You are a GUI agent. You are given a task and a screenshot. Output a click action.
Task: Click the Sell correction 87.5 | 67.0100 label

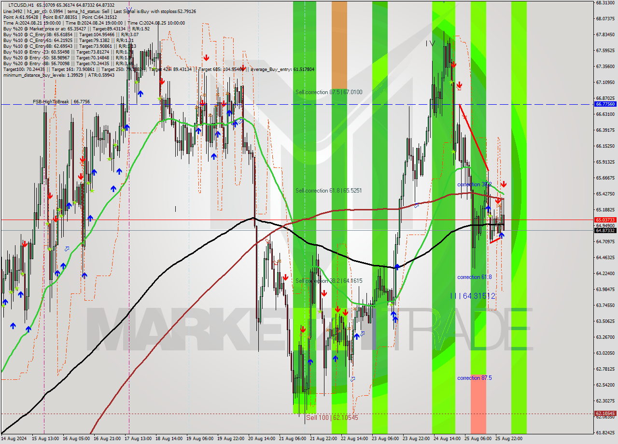tap(329, 92)
